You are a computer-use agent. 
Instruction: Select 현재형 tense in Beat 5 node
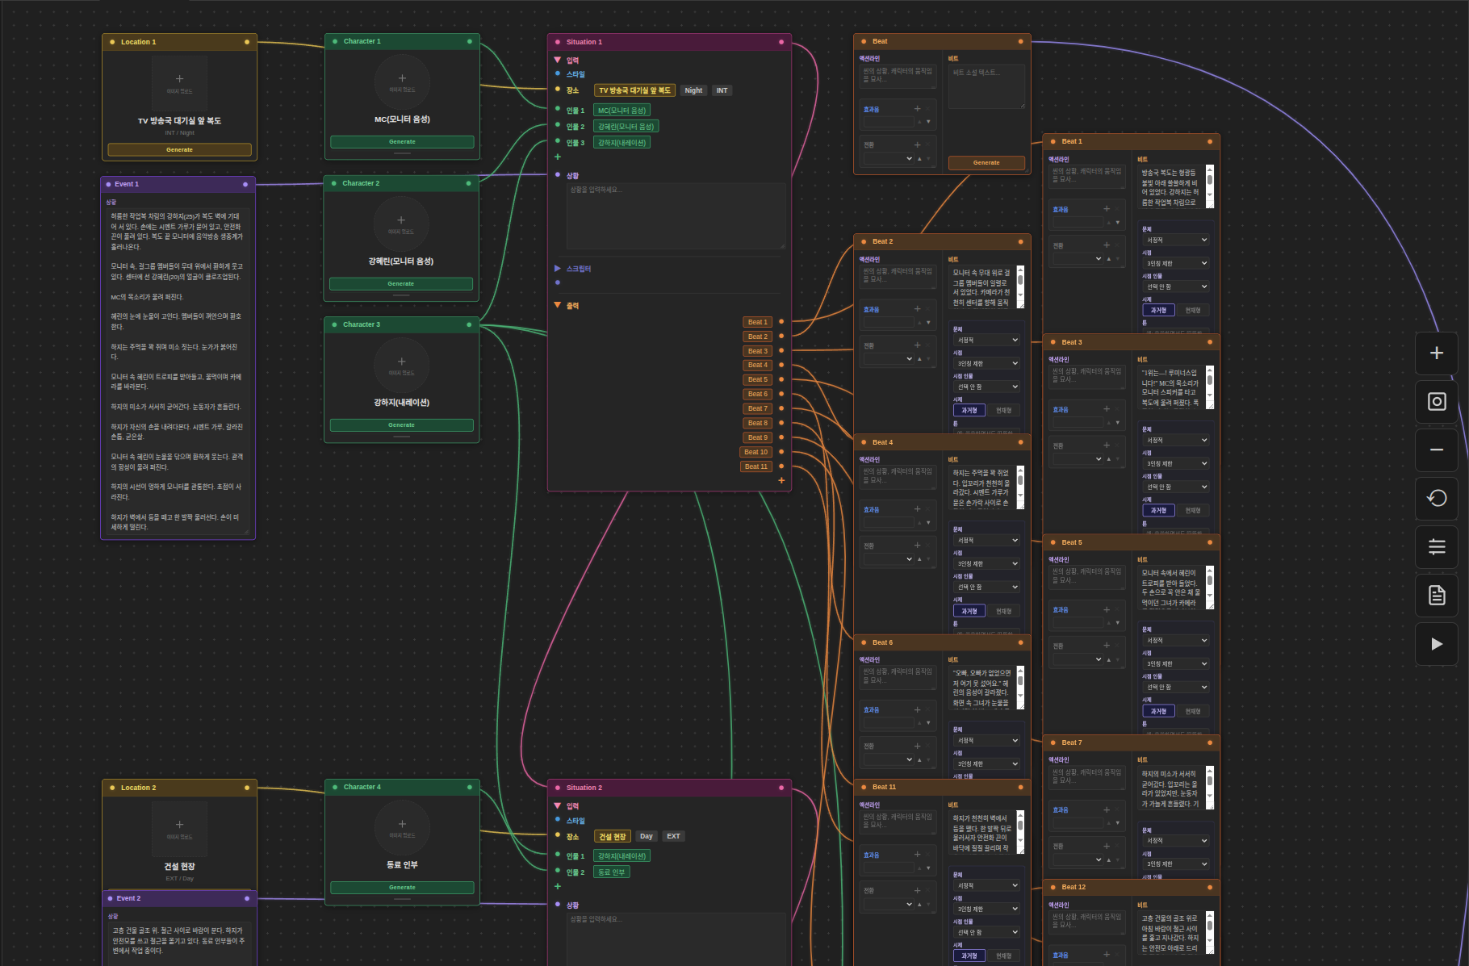[x=1193, y=711]
